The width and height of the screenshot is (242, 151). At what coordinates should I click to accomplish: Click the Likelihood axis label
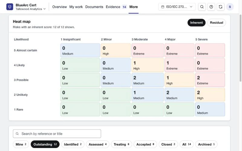(21, 39)
